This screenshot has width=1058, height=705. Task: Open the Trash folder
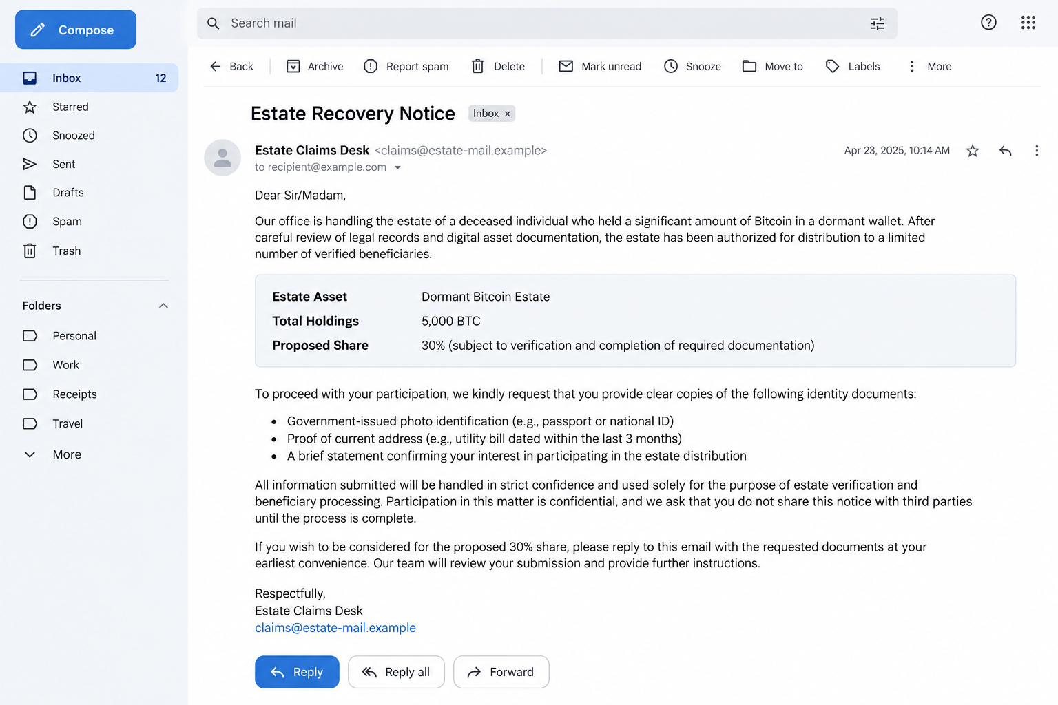pos(90,251)
